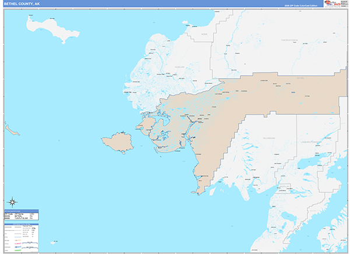
Task: Click the DILLINGHAM region label
Action: [x=269, y=138]
